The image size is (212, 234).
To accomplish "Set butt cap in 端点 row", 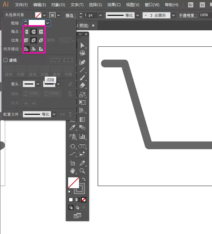I will (x=26, y=32).
